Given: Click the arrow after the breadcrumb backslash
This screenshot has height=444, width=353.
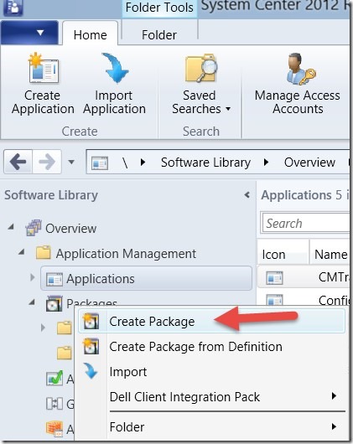Looking at the screenshot, I should 143,163.
